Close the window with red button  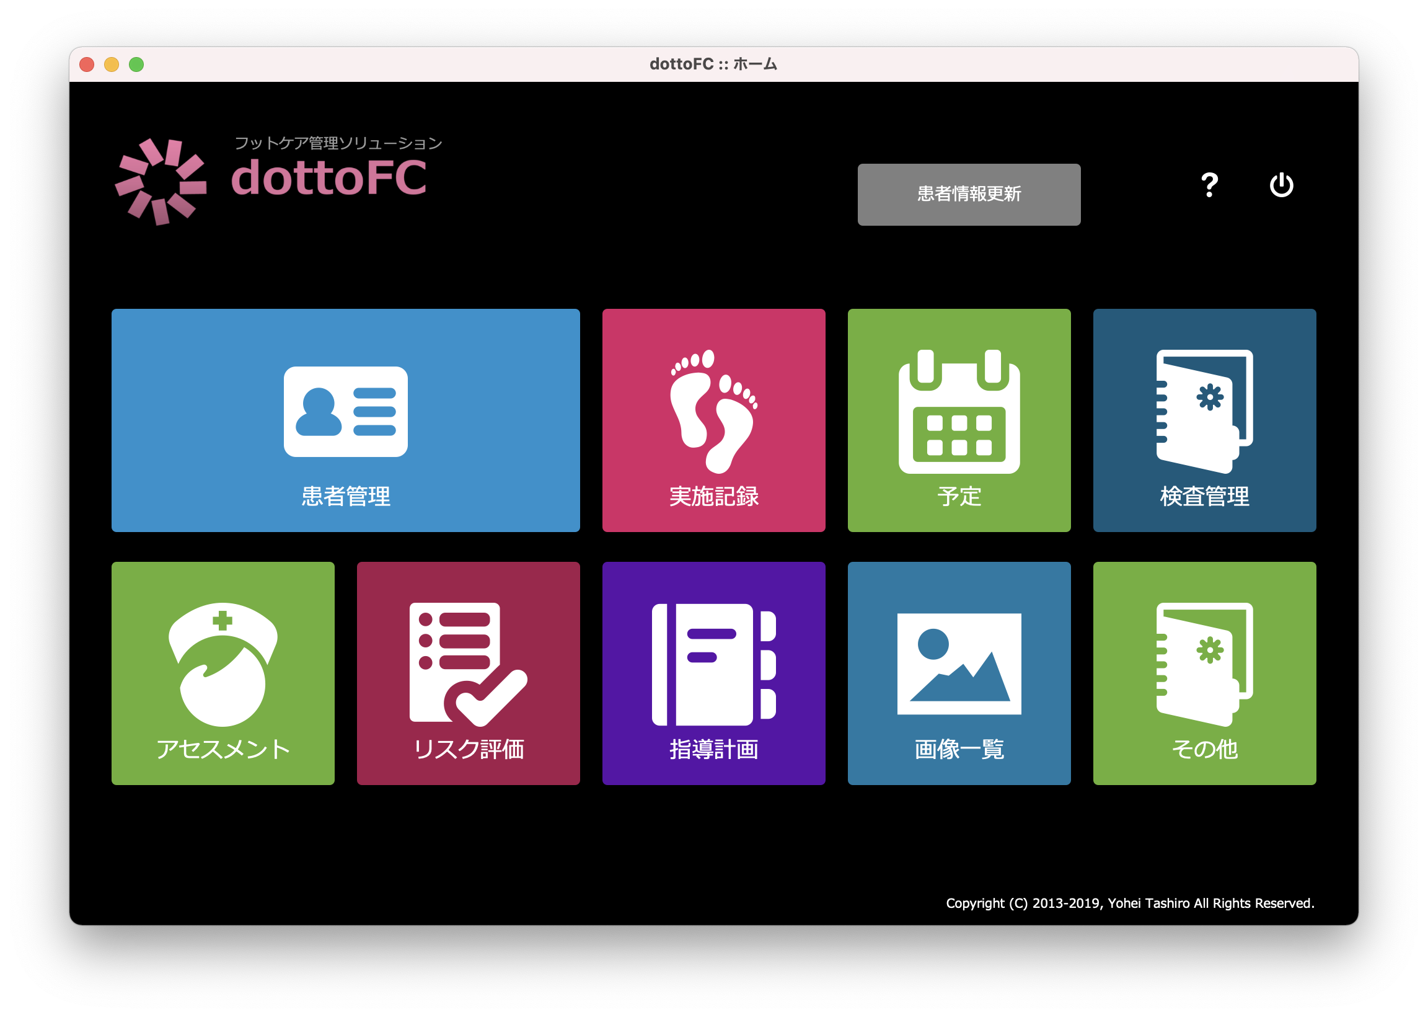(x=87, y=64)
